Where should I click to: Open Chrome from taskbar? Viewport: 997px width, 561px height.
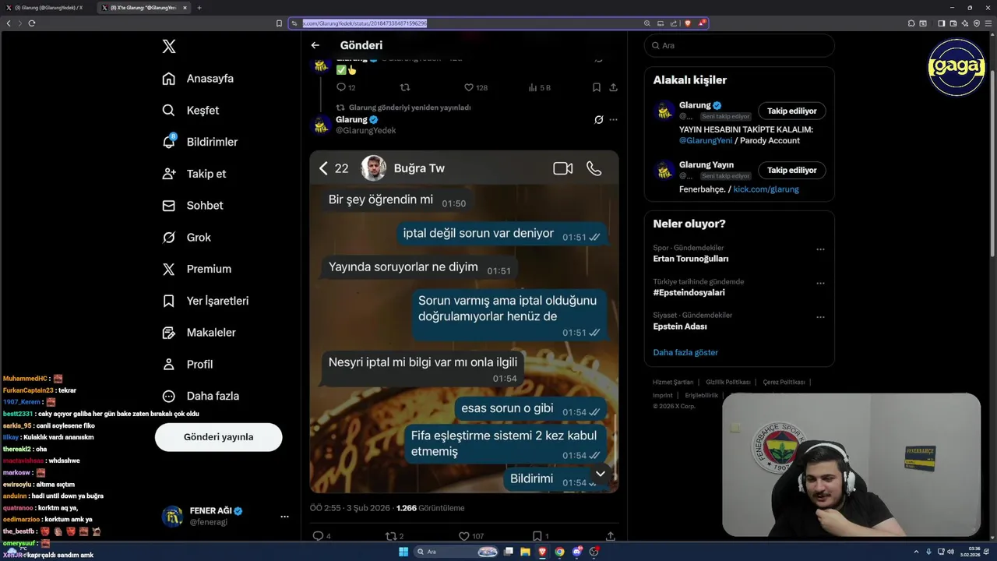pyautogui.click(x=559, y=552)
